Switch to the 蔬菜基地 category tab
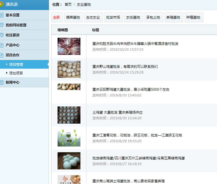The image size is (217, 184). click(x=73, y=17)
